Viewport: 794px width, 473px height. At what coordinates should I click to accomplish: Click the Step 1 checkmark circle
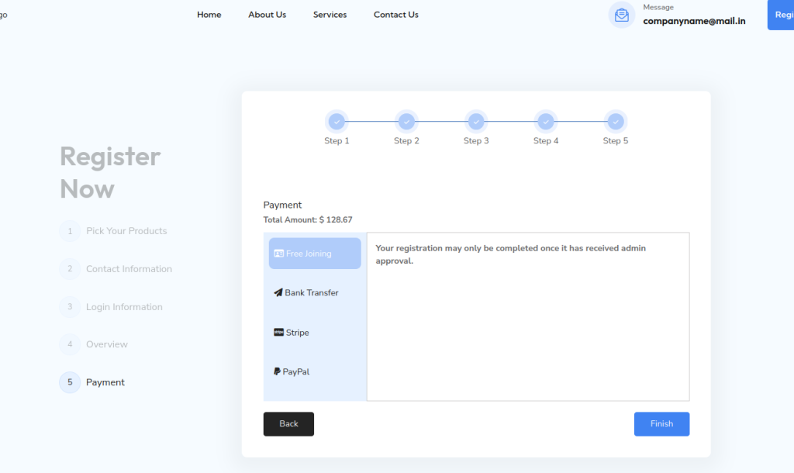pyautogui.click(x=337, y=122)
